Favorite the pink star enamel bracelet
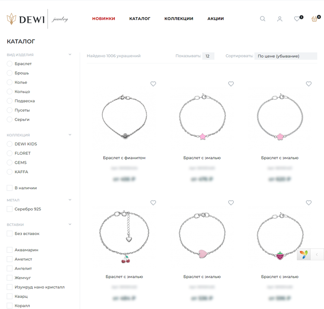This screenshot has width=324, height=309. pos(231,84)
